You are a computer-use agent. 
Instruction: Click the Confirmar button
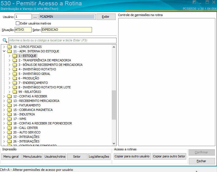(201, 152)
